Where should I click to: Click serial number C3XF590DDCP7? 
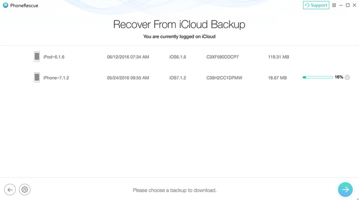tap(222, 57)
